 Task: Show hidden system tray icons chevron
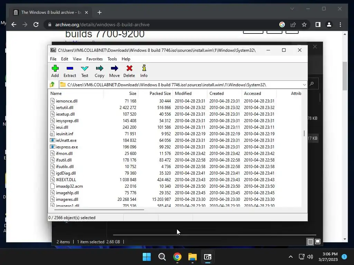291,257
